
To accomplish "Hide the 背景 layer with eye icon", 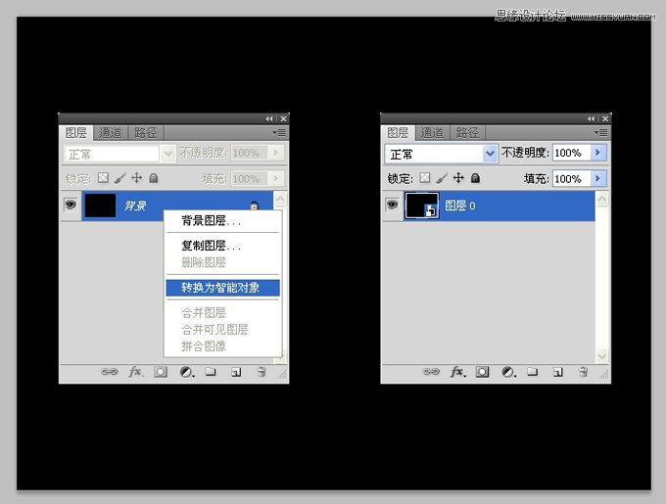I will pos(71,205).
